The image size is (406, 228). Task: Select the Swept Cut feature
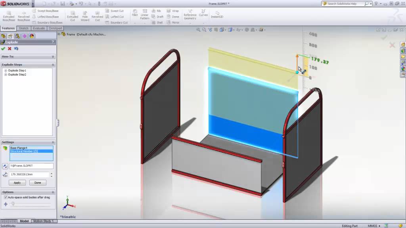[x=115, y=11]
